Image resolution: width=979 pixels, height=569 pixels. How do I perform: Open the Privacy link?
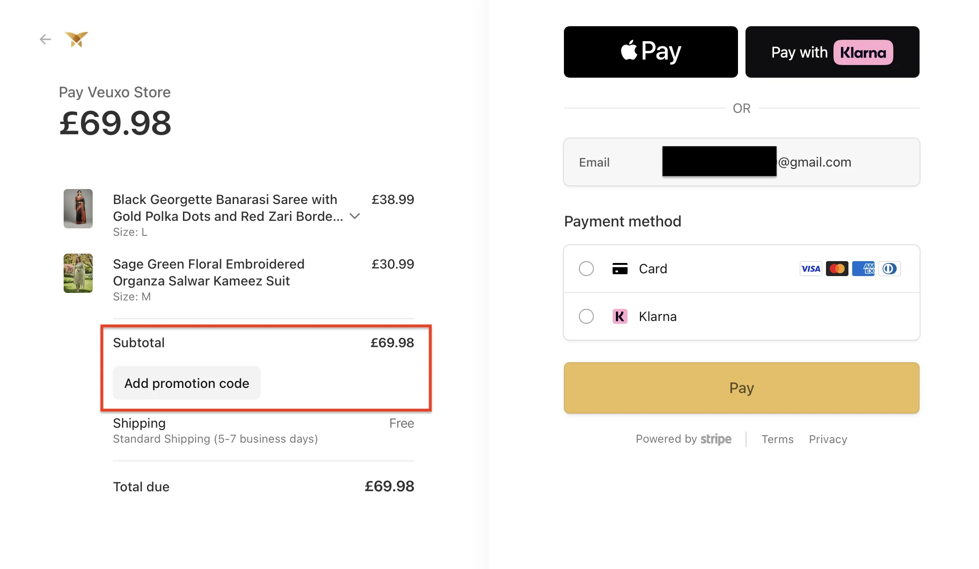(828, 439)
